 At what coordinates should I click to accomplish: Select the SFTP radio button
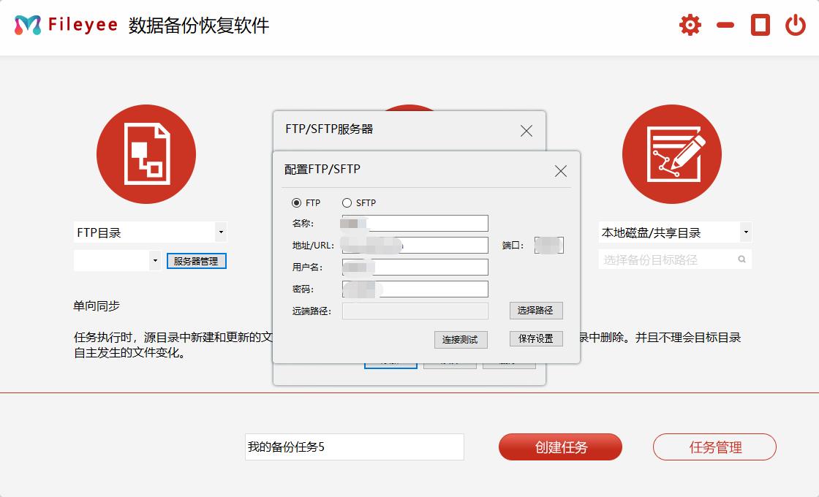coord(346,202)
